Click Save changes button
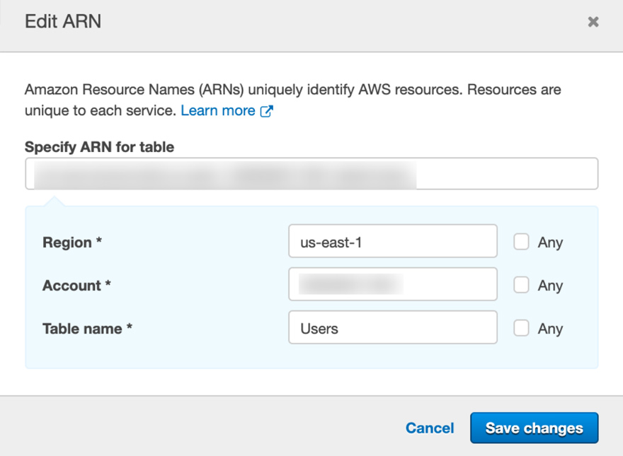Screen dimensions: 623x456 [534, 428]
